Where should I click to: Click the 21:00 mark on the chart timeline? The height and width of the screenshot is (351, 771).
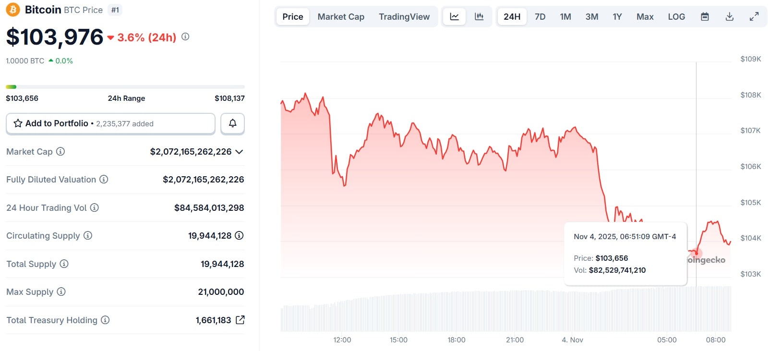(x=515, y=340)
